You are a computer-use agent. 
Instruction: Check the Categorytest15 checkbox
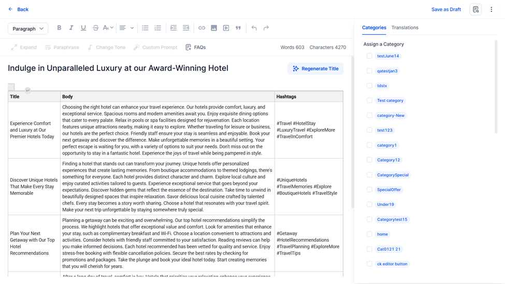[369, 219]
